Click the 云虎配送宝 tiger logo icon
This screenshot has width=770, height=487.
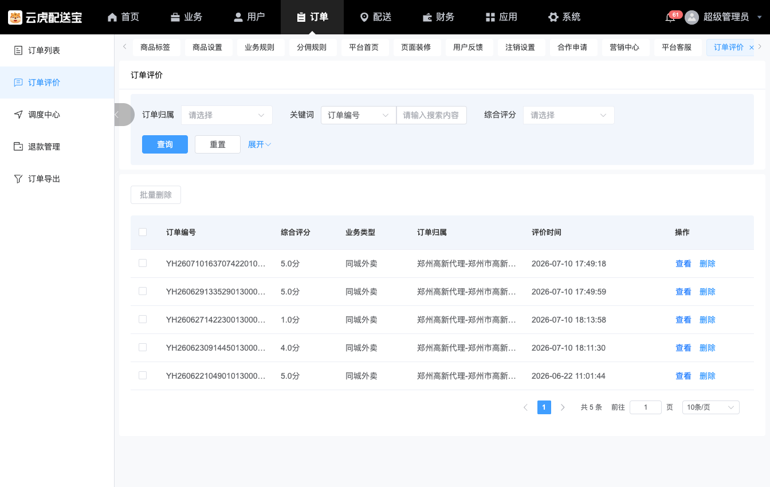(x=15, y=17)
